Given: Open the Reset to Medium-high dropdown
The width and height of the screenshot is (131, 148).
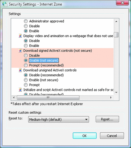Looking at the screenshot, I should (x=59, y=120).
